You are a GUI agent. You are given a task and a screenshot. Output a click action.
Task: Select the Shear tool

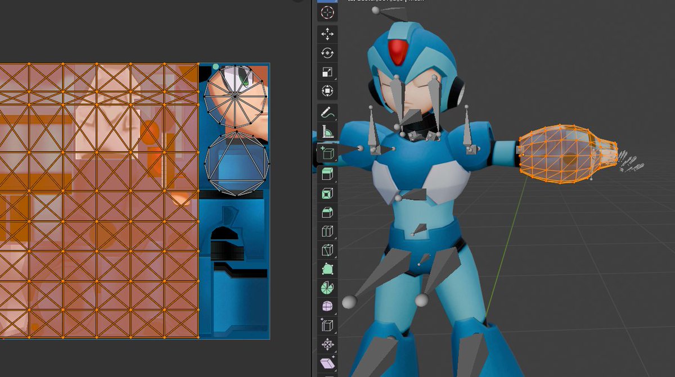click(327, 364)
